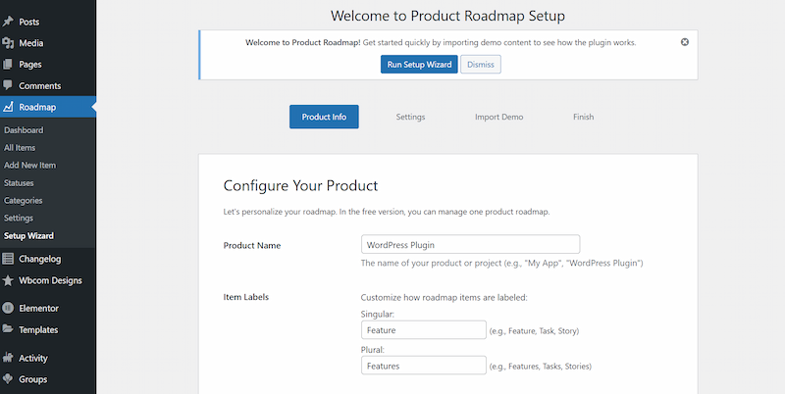
Task: Click the Wbcom Designs star icon
Action: click(x=9, y=280)
